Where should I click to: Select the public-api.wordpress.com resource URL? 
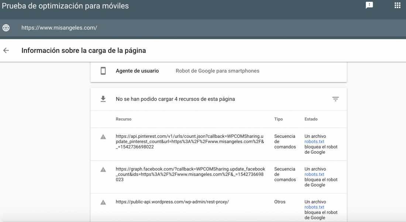(172, 202)
